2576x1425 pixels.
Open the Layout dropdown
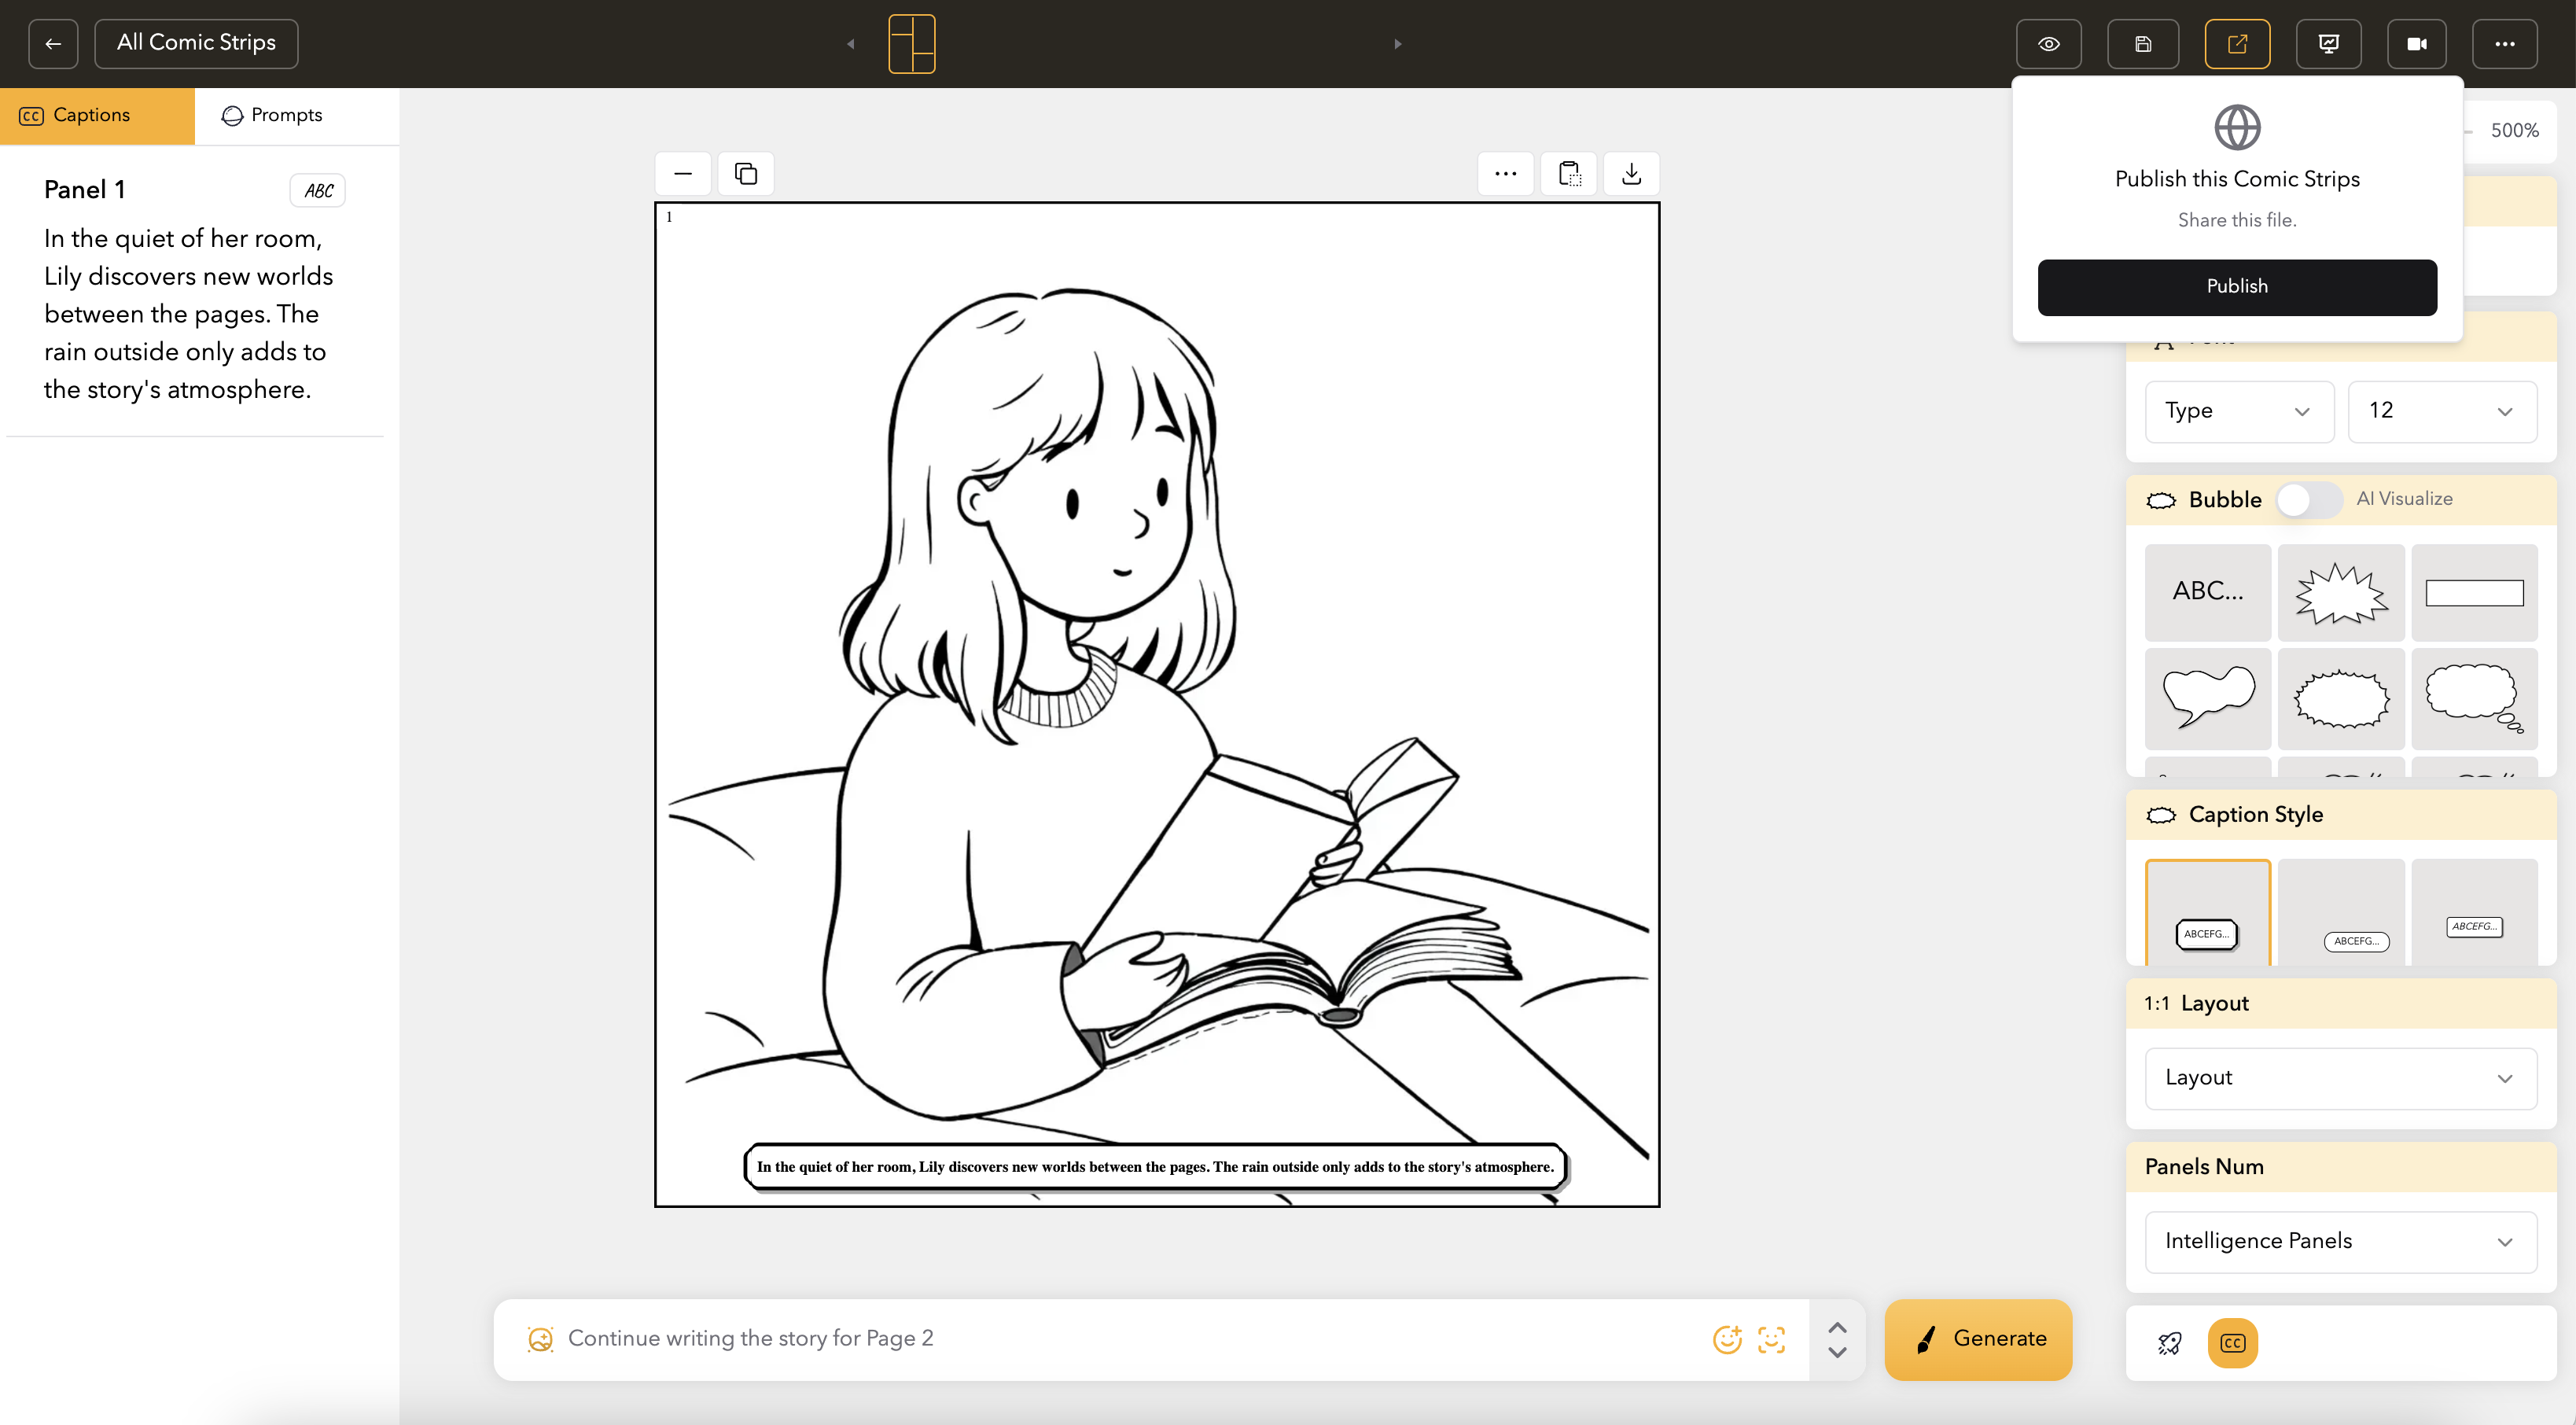point(2340,1078)
